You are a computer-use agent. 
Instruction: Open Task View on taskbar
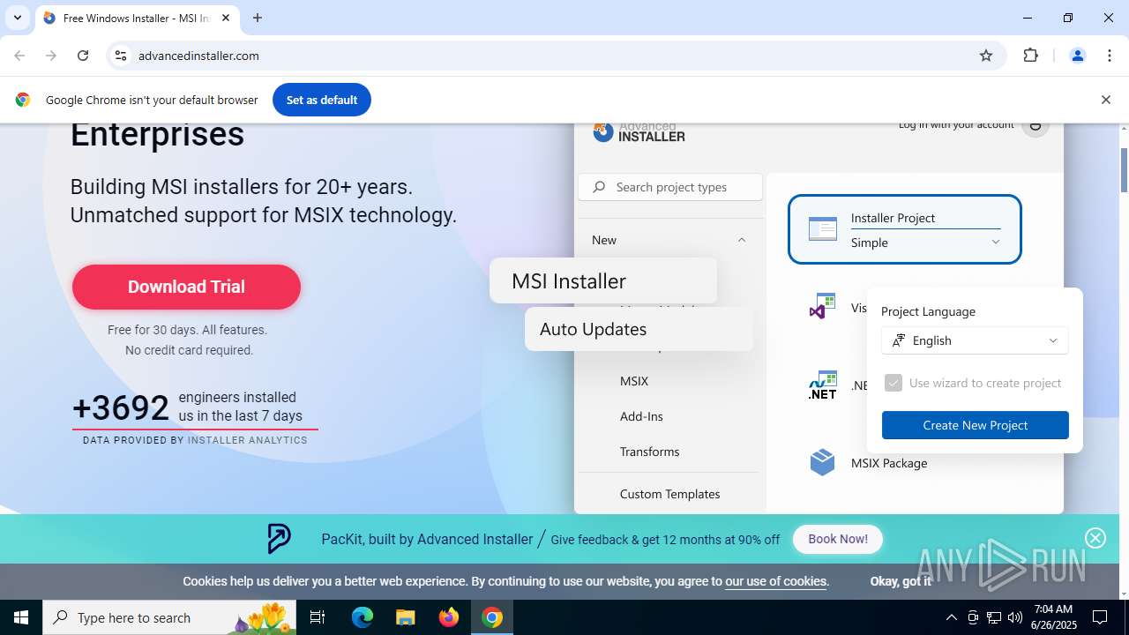point(318,617)
